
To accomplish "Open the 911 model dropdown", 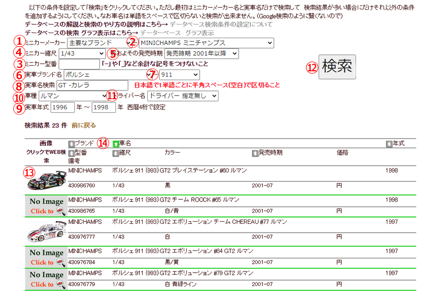I will tap(179, 75).
